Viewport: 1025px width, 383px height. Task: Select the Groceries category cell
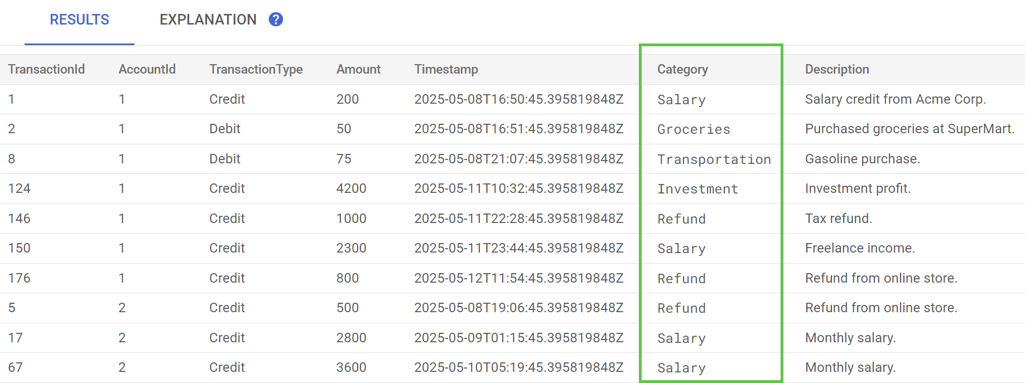(x=694, y=129)
